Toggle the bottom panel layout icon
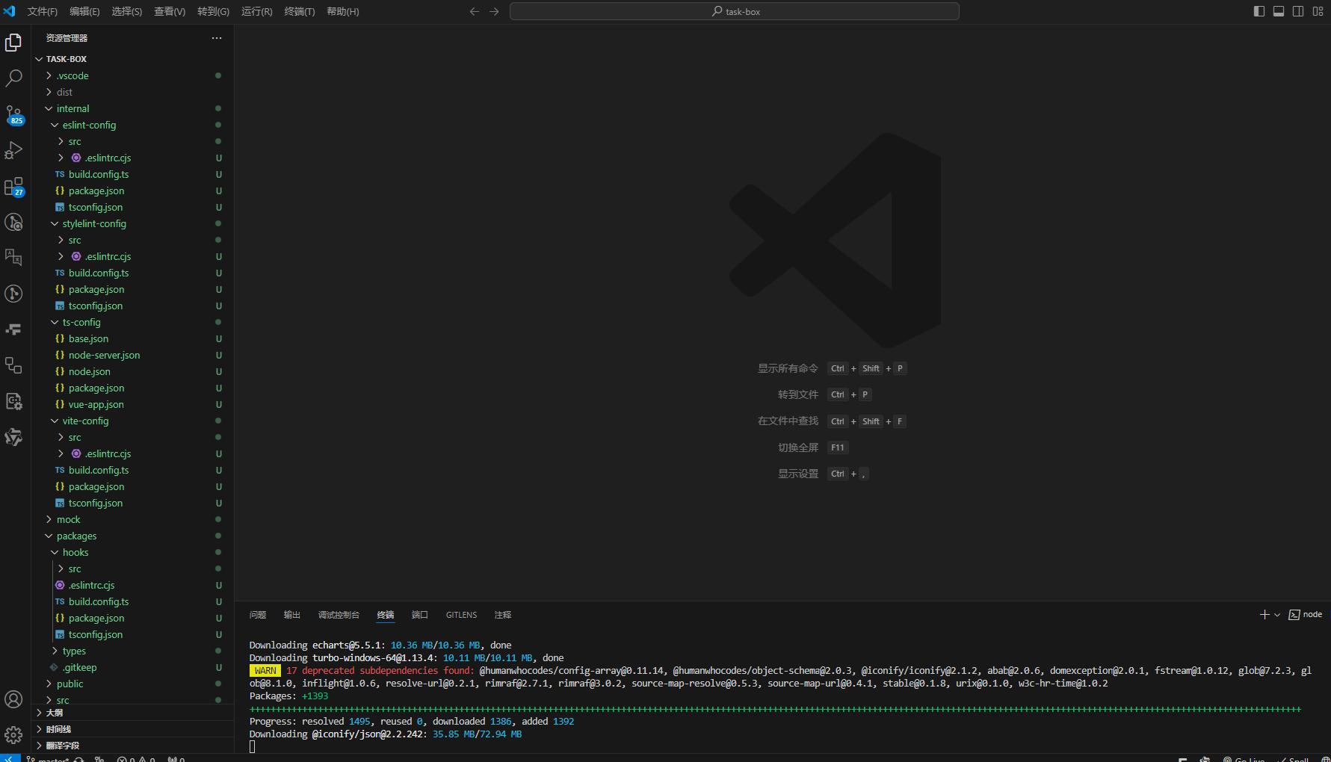This screenshot has width=1331, height=762. tap(1279, 11)
